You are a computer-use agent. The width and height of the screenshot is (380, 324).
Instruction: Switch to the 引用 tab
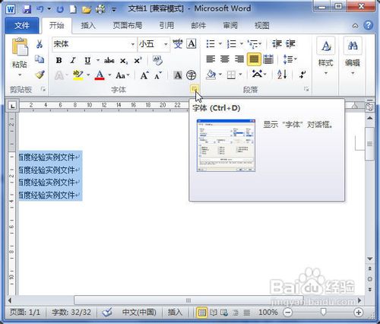166,25
